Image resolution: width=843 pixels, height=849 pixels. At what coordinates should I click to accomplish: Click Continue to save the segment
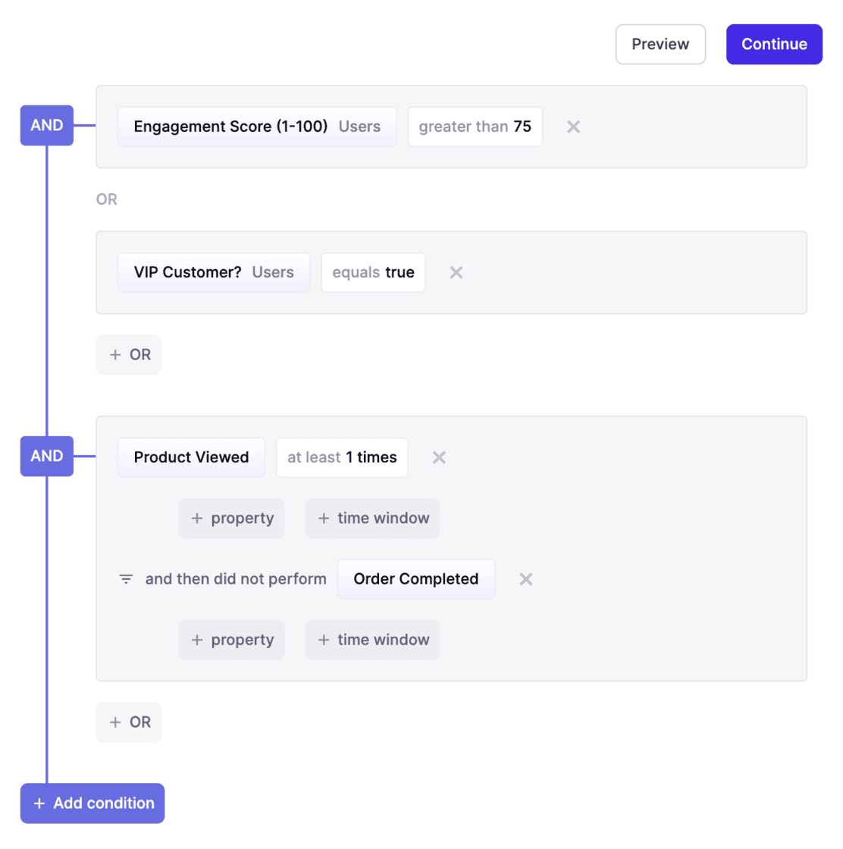pyautogui.click(x=774, y=44)
